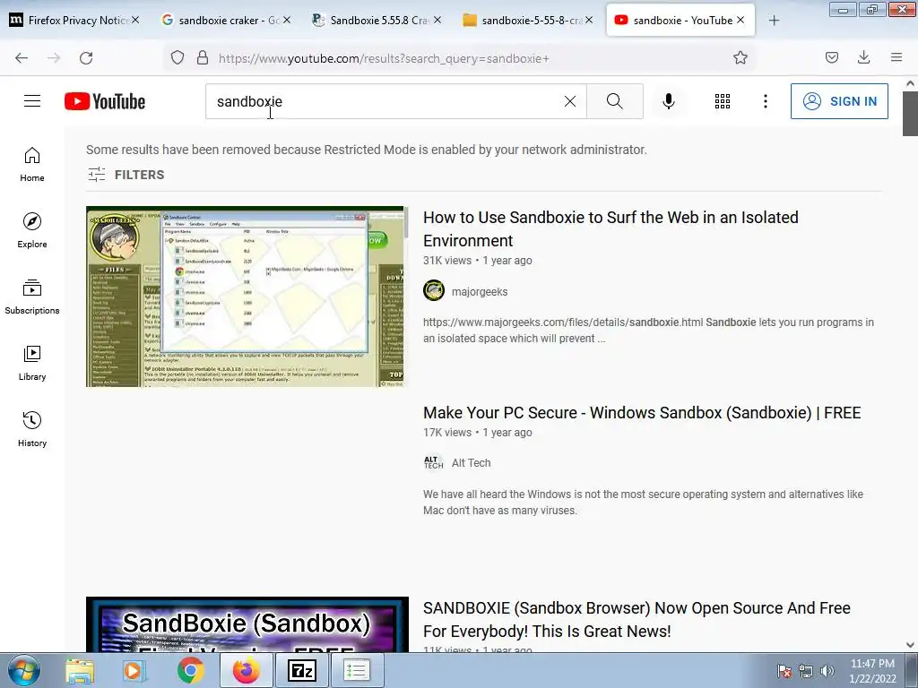Open the YouTube hamburger guide menu
918x688 pixels.
coord(32,101)
